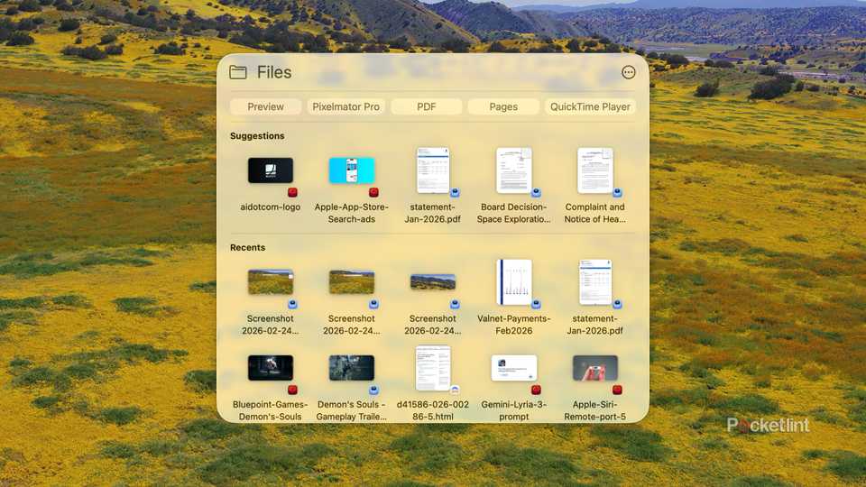Image resolution: width=866 pixels, height=487 pixels.
Task: Filter files by Pixelmator Pro
Action: click(345, 106)
